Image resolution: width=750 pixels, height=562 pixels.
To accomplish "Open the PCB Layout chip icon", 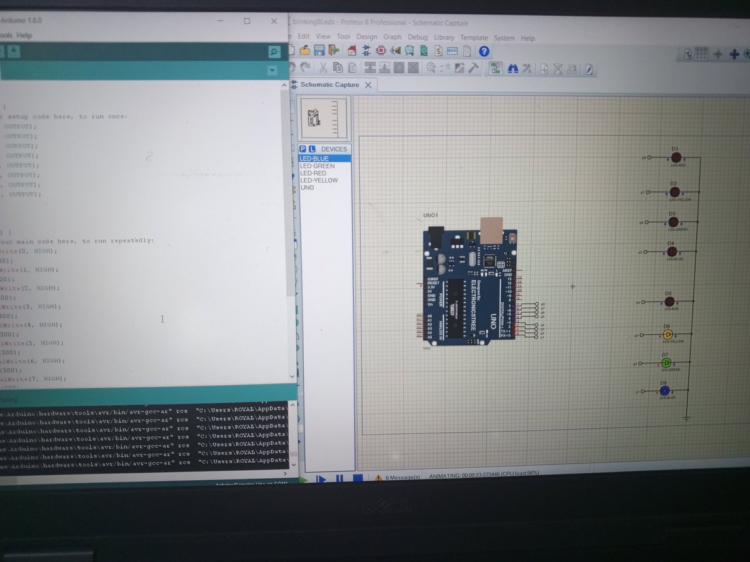I will pyautogui.click(x=381, y=51).
